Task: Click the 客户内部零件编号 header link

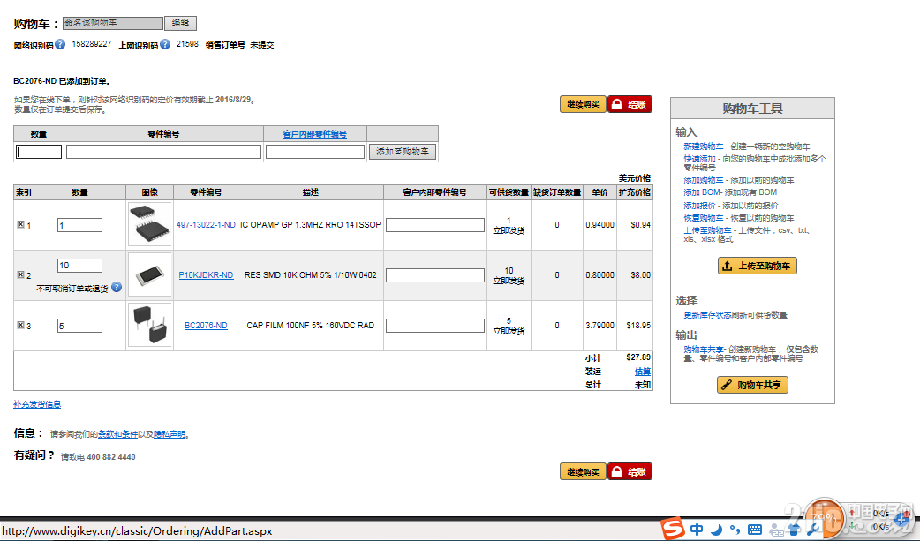Action: coord(315,134)
